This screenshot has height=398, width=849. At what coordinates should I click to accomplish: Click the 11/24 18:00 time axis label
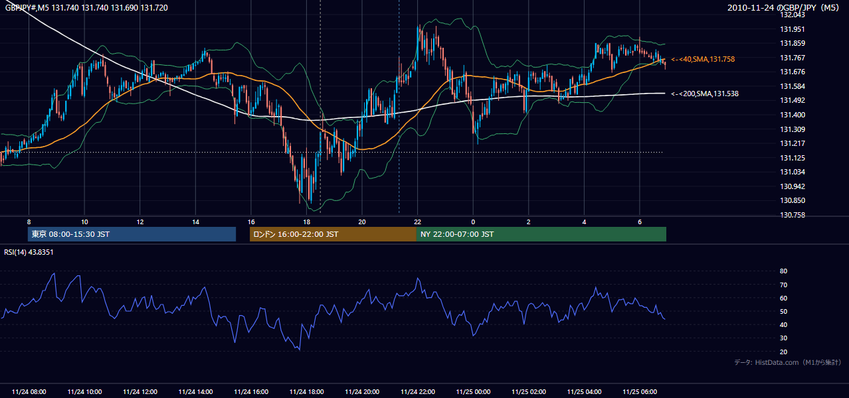pos(306,392)
